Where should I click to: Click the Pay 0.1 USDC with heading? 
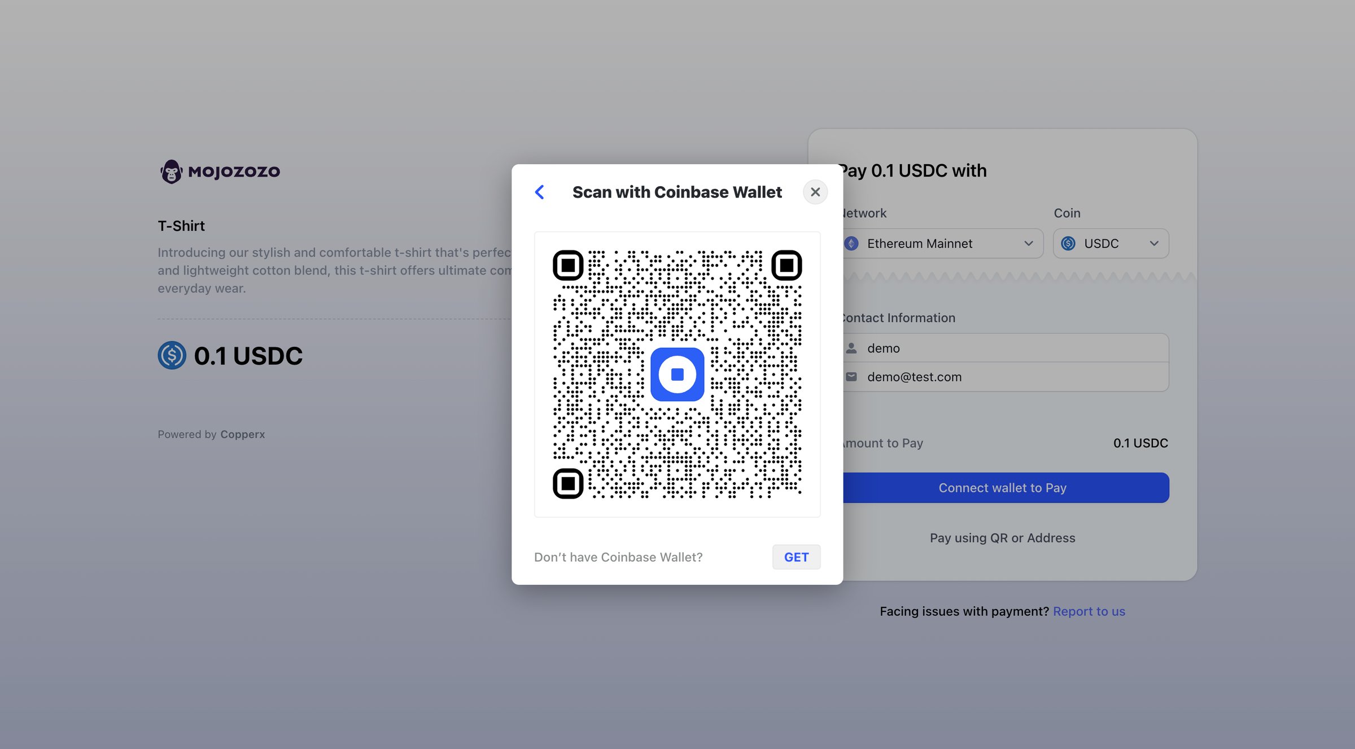coord(913,171)
